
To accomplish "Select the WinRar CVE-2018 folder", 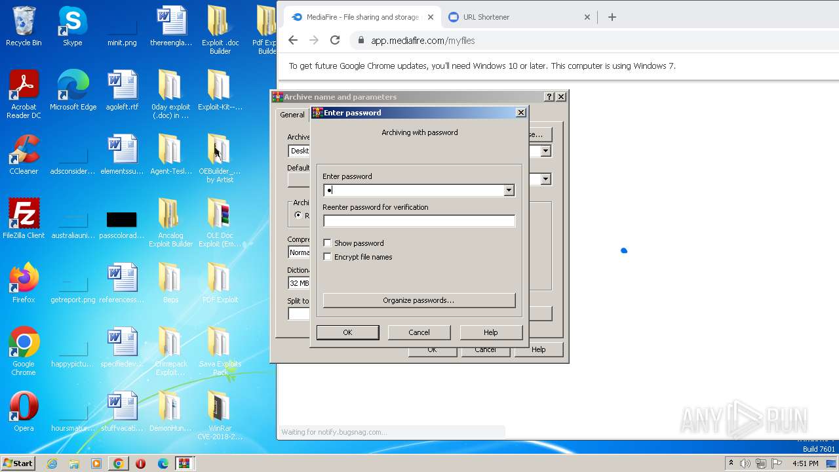I will click(x=220, y=416).
